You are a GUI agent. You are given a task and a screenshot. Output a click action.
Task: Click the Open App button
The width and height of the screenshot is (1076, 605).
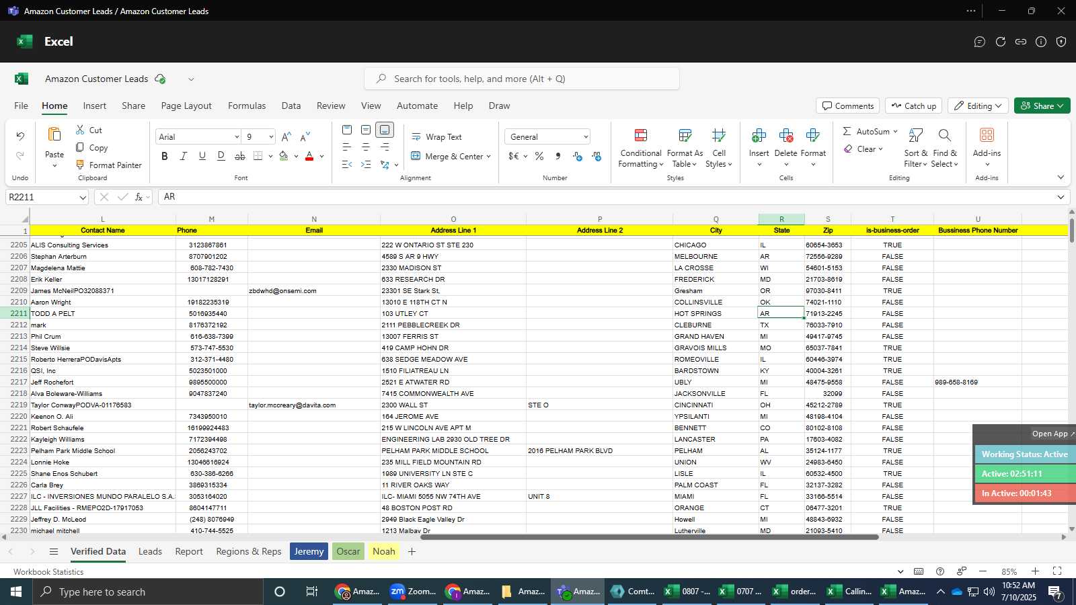[1052, 434]
